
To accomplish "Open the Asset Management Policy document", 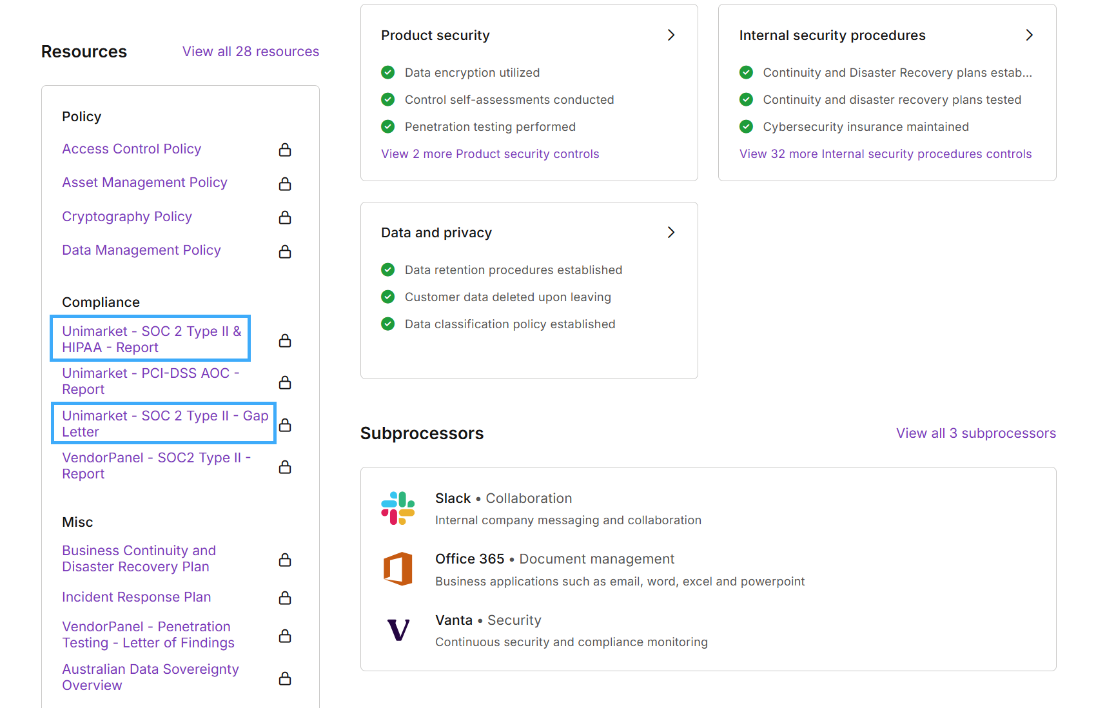I will [x=144, y=182].
